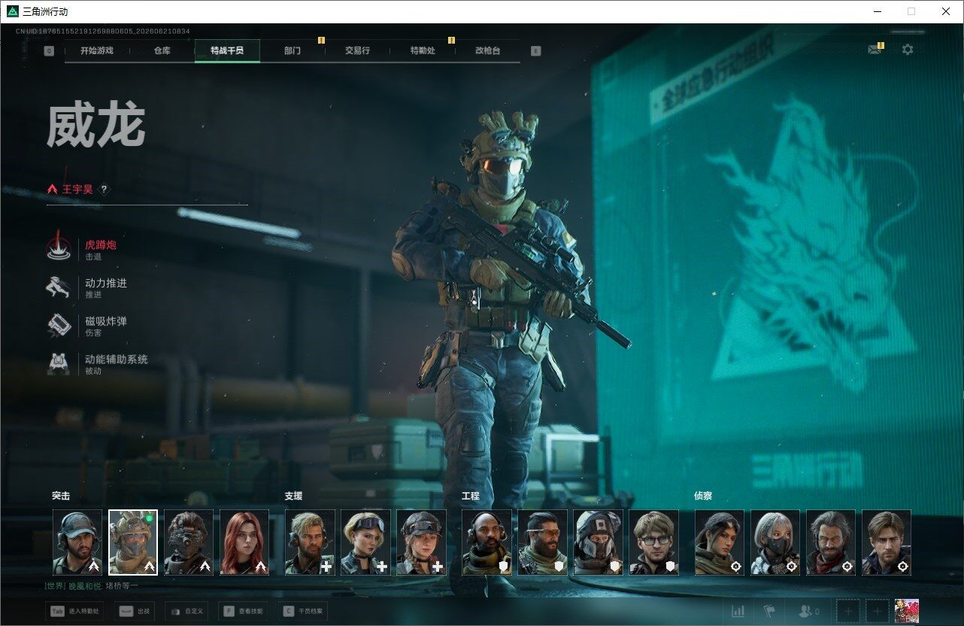Open the 交易行 tab
Viewport: 964px width, 626px height.
(x=357, y=50)
